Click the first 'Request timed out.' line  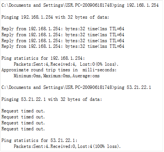[x=23, y=111]
